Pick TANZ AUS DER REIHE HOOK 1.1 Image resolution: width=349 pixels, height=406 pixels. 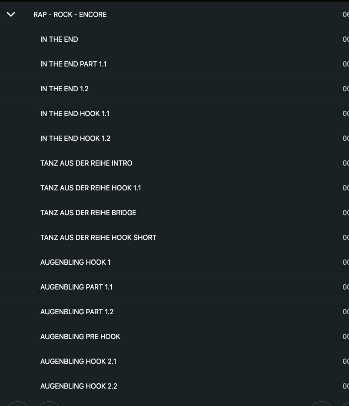90,188
